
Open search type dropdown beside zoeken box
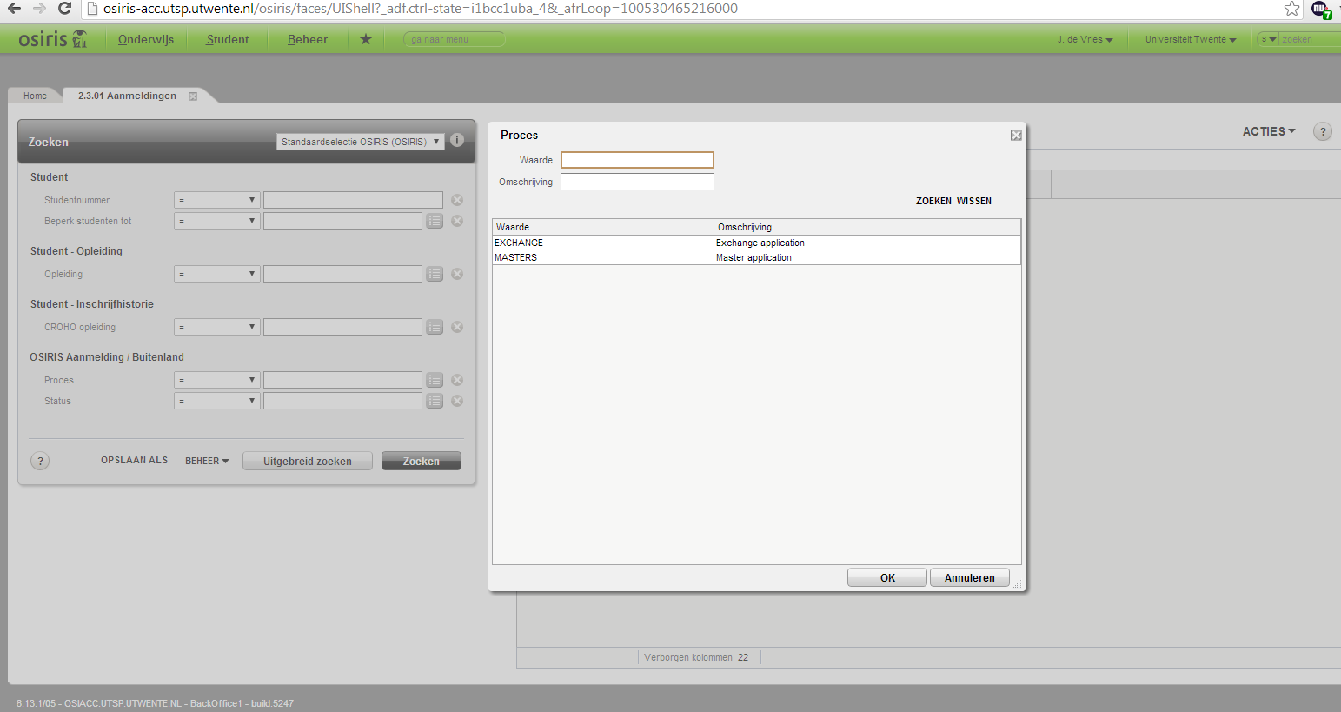[x=1269, y=39]
